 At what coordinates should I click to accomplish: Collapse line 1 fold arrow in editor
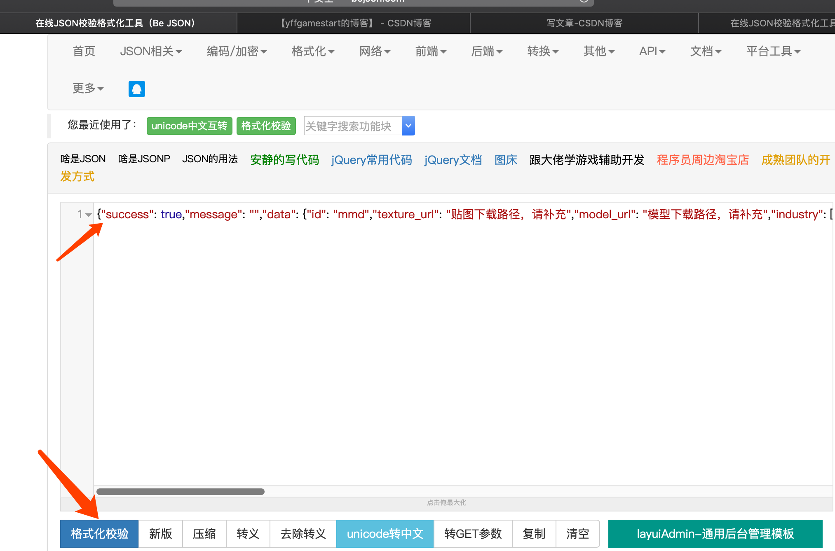click(88, 215)
